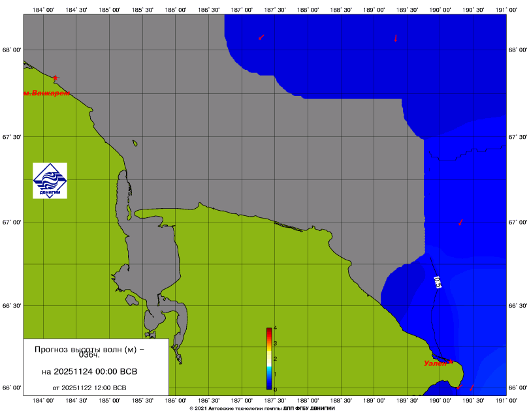This screenshot has height=413, width=529.
Task: Click the 67°30' latitude label on right axis
Action: (517, 137)
